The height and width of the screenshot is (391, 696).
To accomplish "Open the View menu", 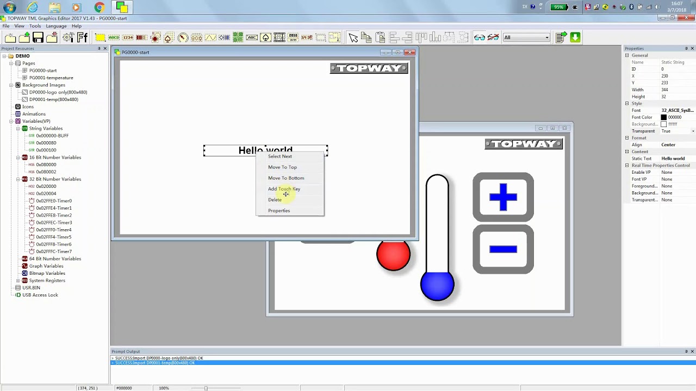I will click(x=19, y=26).
